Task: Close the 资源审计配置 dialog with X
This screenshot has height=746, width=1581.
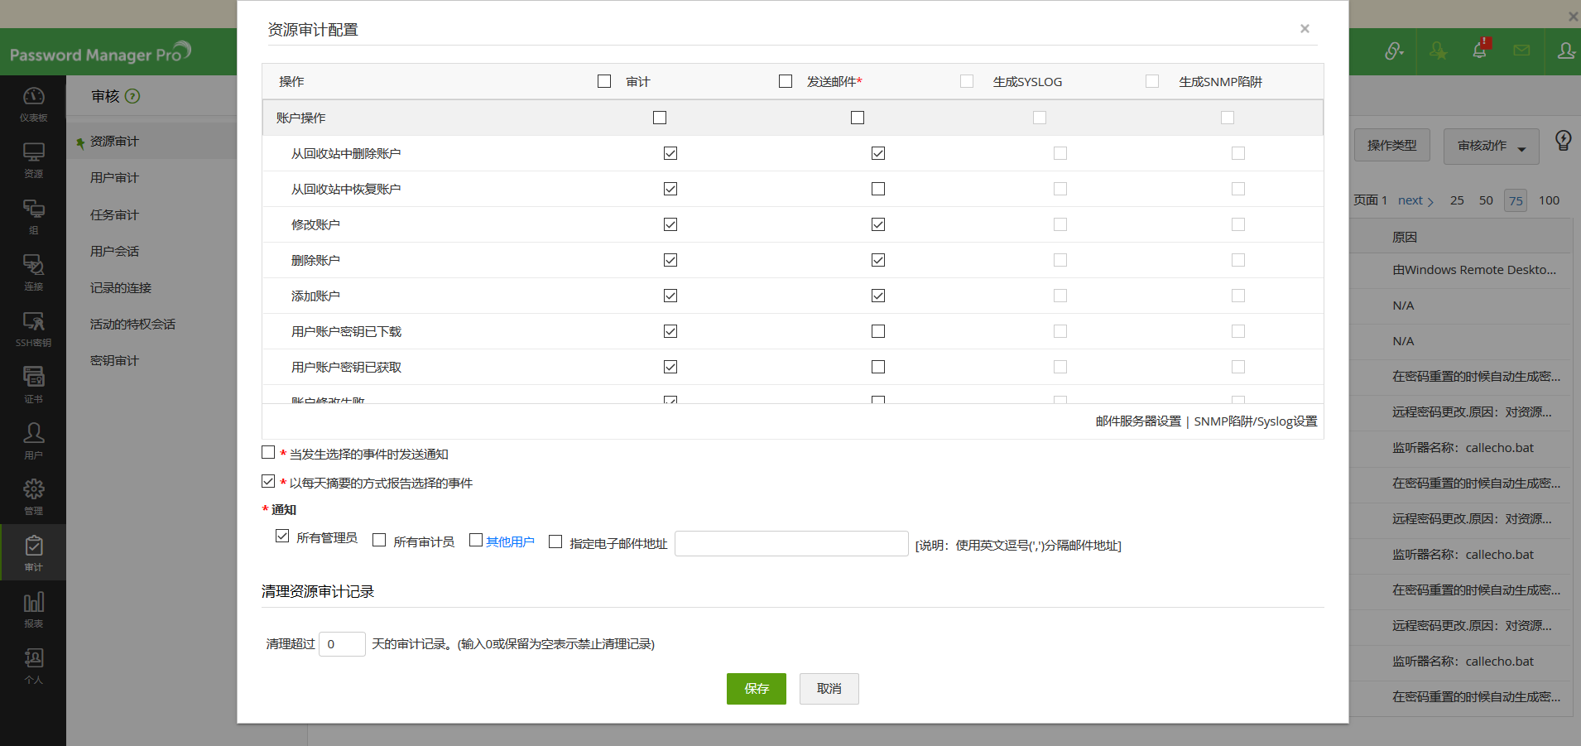Action: coord(1305,29)
